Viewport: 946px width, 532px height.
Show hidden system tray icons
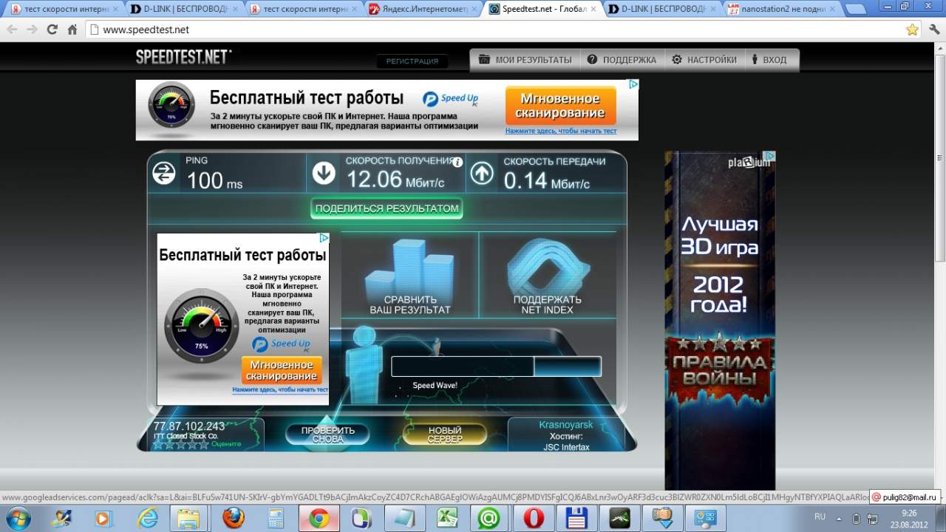coord(840,517)
